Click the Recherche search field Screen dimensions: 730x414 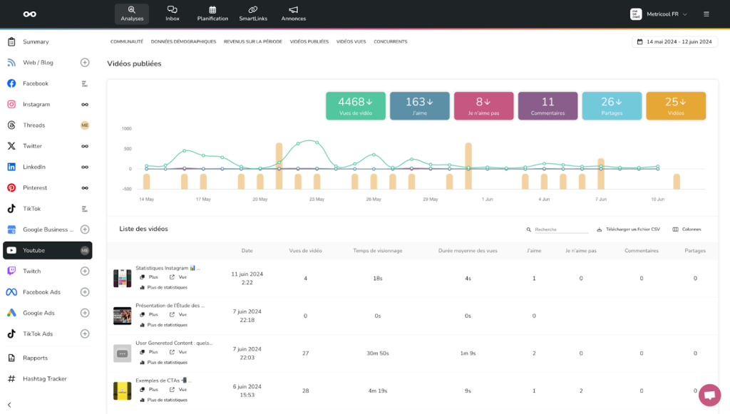560,229
